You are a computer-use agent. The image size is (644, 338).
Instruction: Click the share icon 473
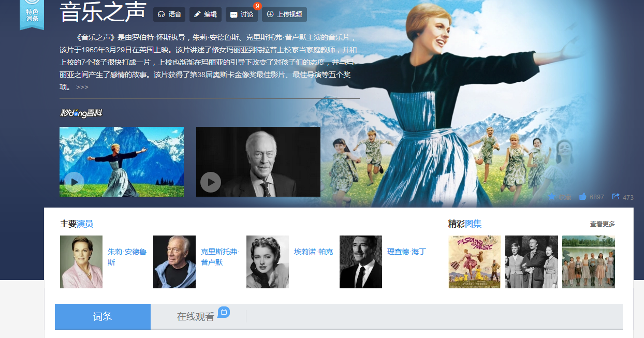616,197
